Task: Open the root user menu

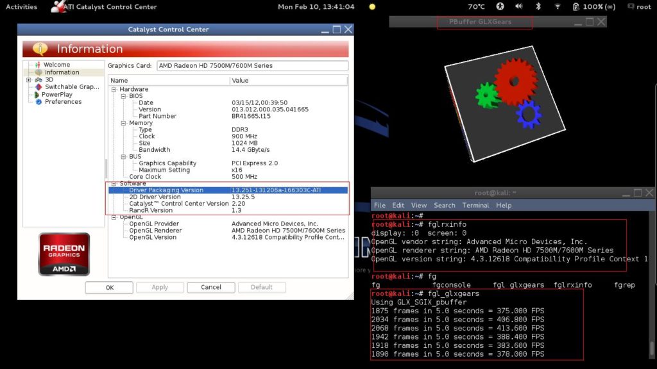Action: pyautogui.click(x=640, y=6)
